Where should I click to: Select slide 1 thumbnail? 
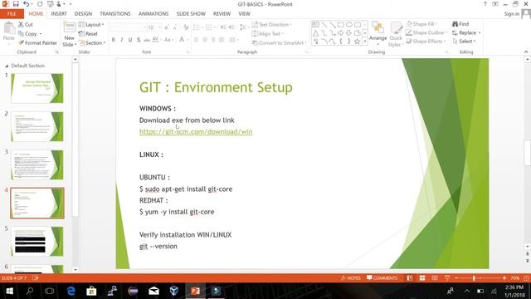(37, 88)
